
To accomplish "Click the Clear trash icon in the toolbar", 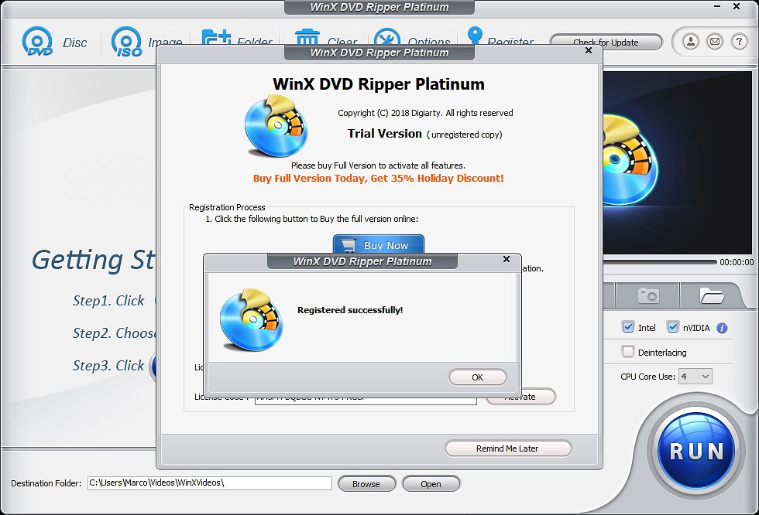I will (307, 36).
